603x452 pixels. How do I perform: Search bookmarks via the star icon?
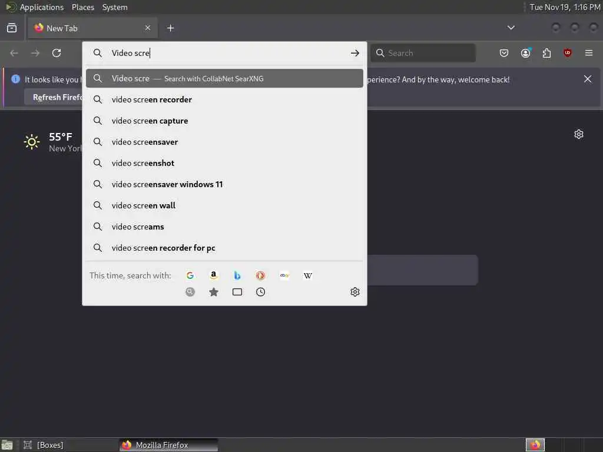pos(213,292)
